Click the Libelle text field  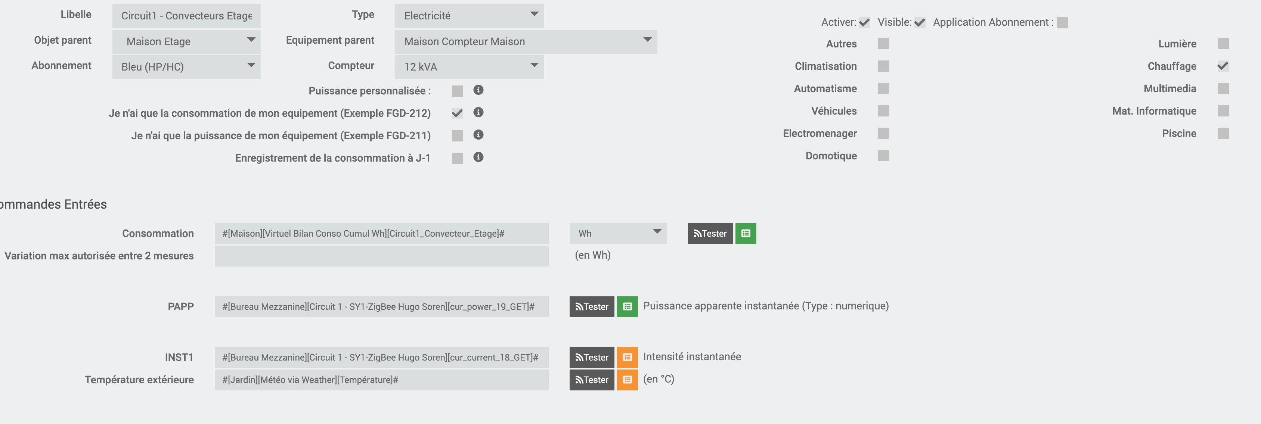click(x=186, y=16)
